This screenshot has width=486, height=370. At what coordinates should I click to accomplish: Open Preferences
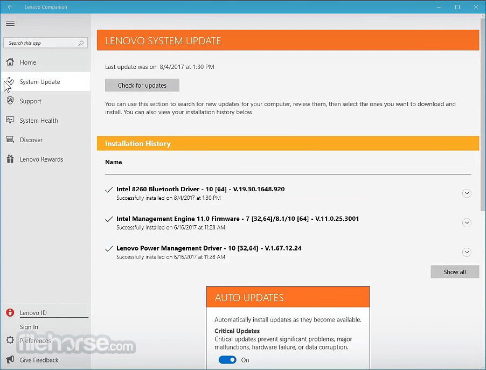pos(35,340)
